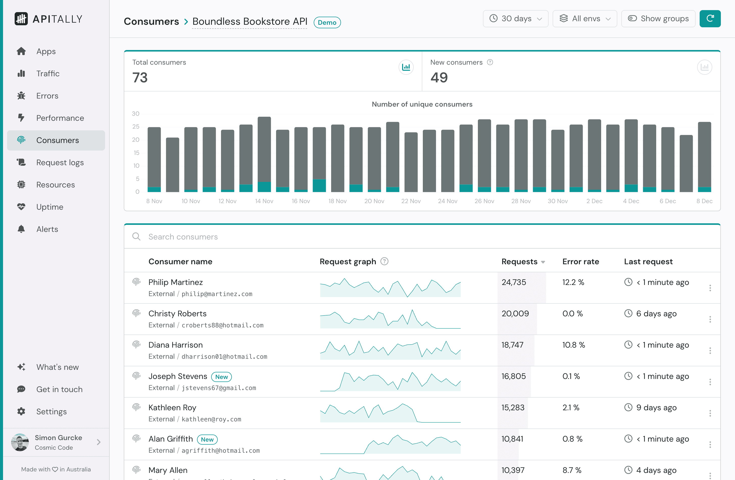Reverse sort order by clicking Requests column arrow
Viewport: 735px width, 480px height.
tap(543, 262)
